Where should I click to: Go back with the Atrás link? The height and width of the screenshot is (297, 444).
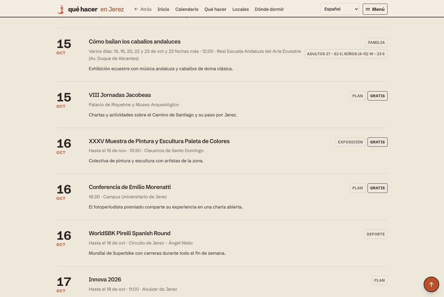tap(143, 9)
